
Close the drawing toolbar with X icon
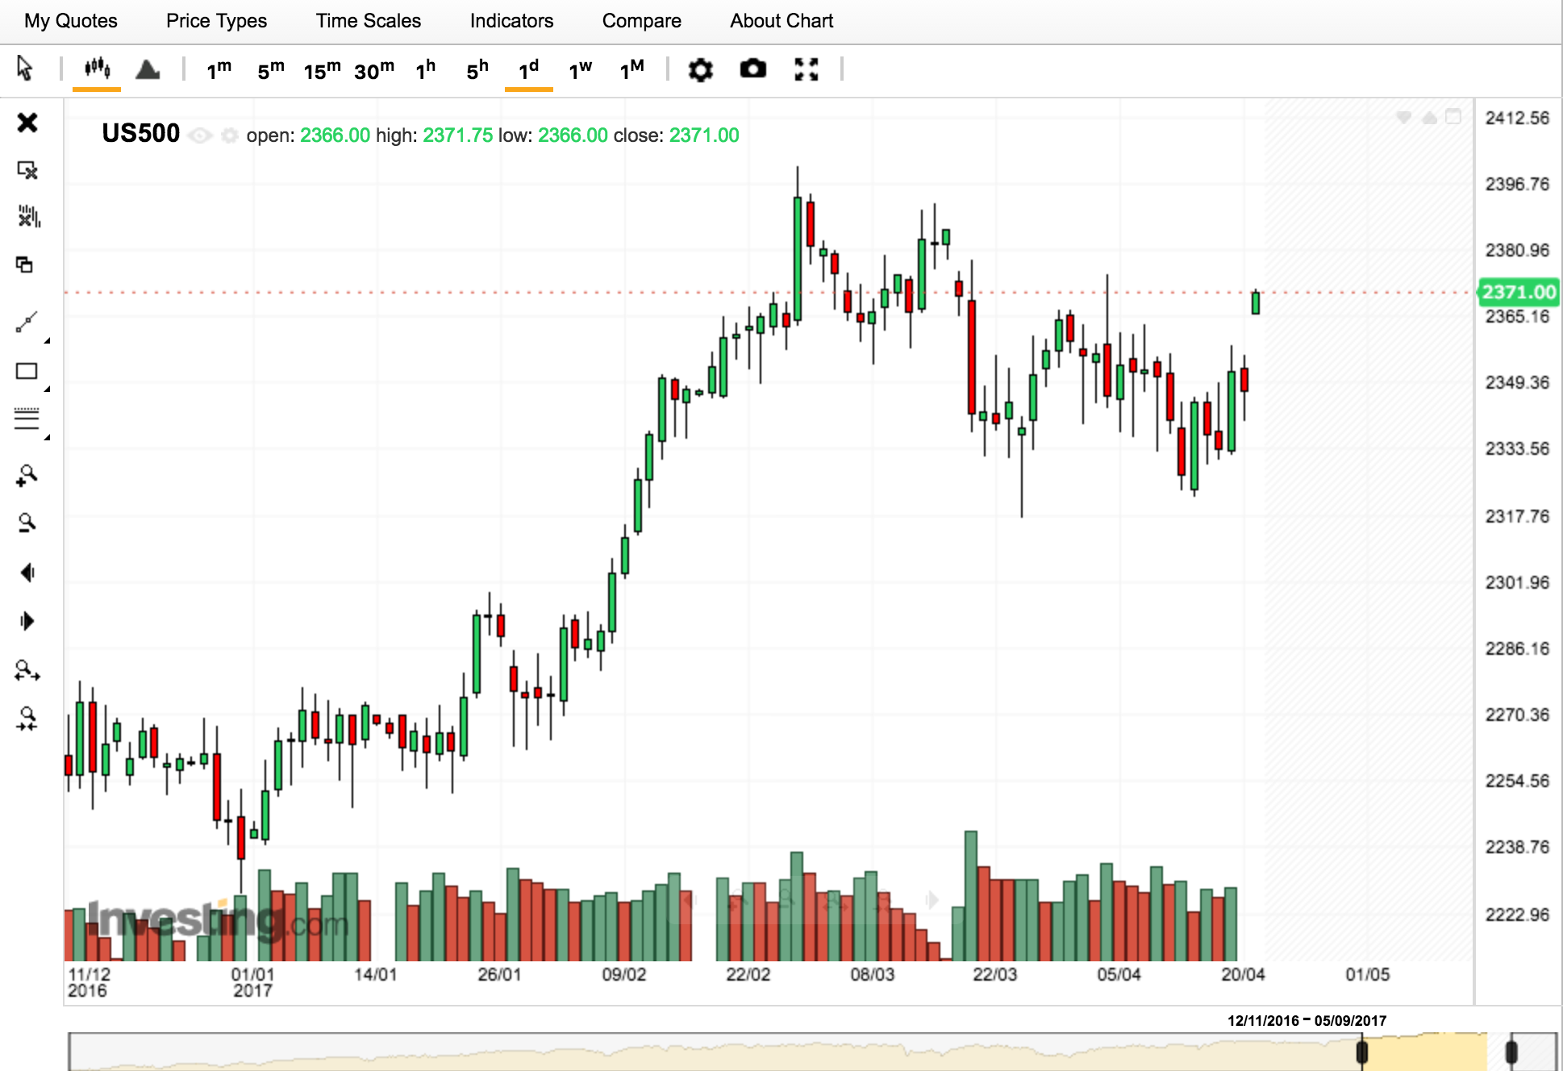(27, 123)
